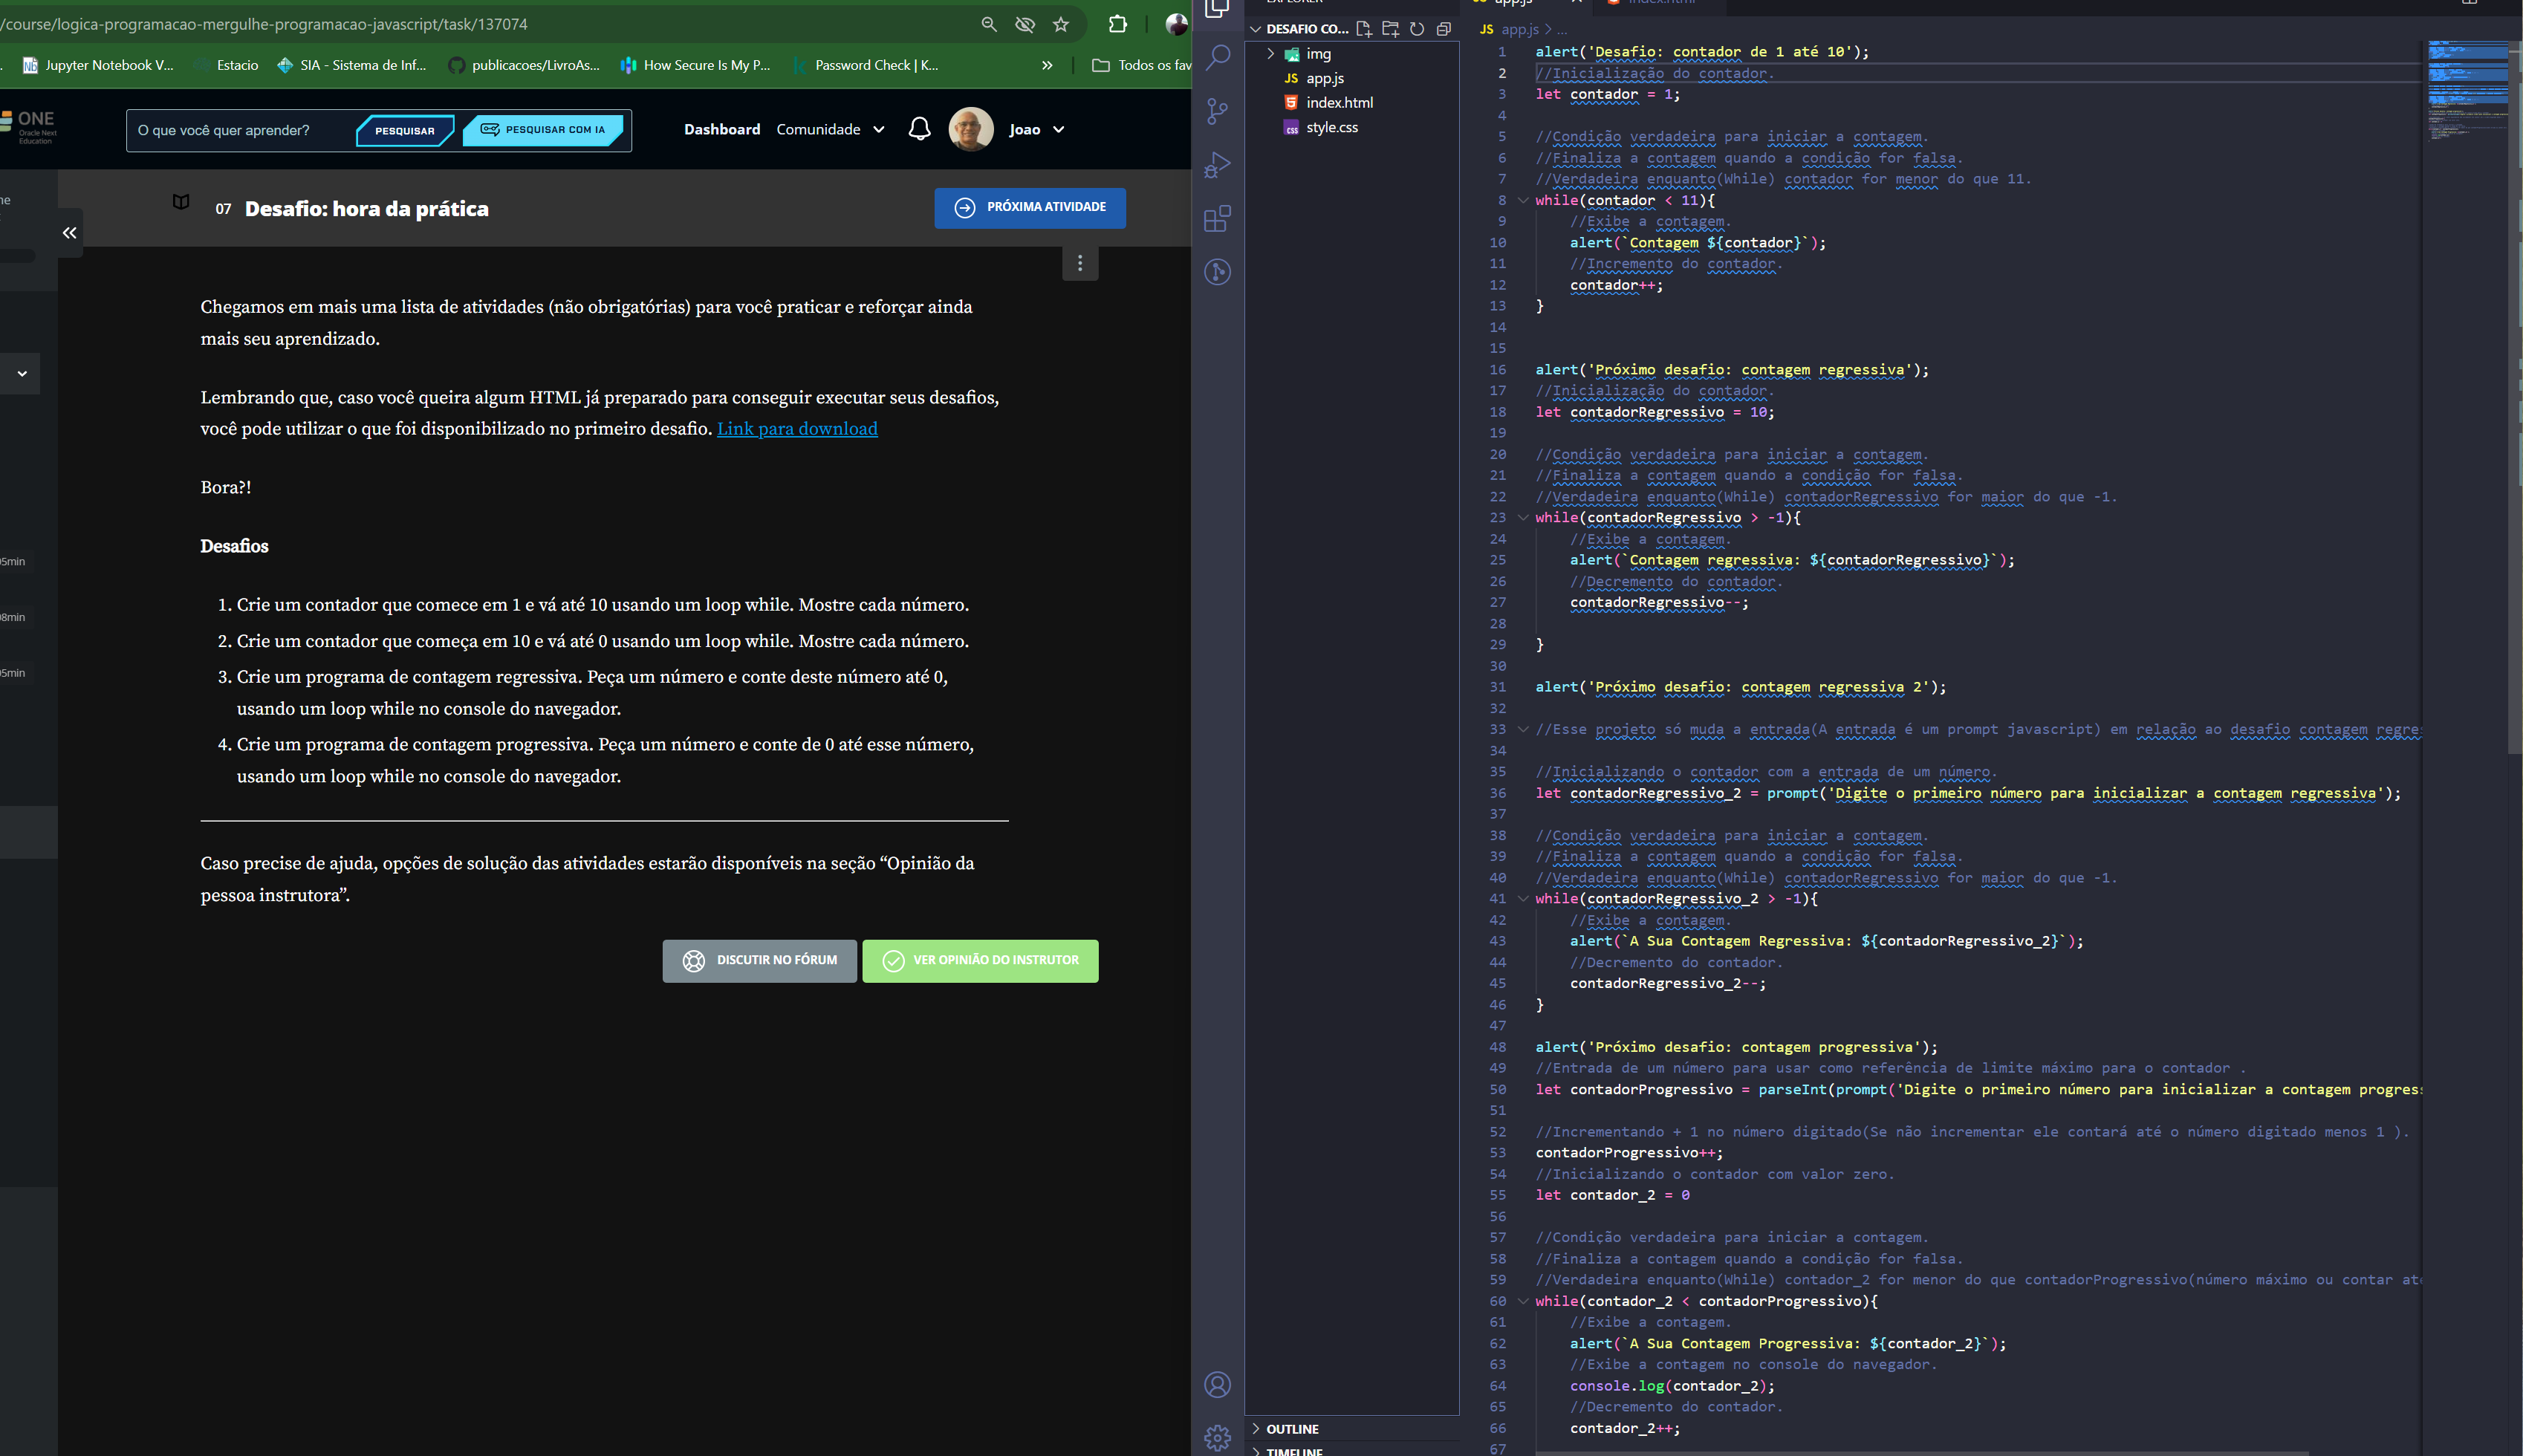Click VER OPINIÃO DO INSTRUTOR button
The width and height of the screenshot is (2523, 1456).
[980, 961]
